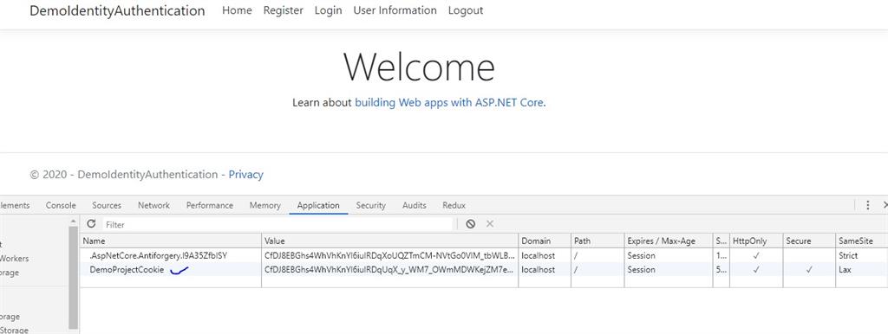Open the Redux tab

[x=454, y=205]
